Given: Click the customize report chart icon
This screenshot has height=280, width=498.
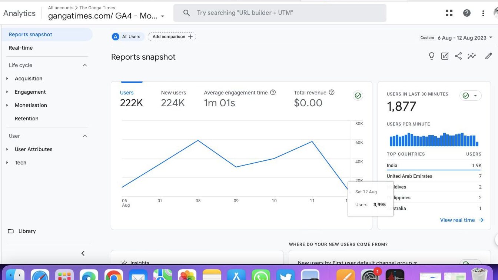Looking at the screenshot, I should click(x=445, y=56).
